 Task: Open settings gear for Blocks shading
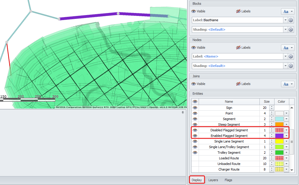click(x=291, y=30)
